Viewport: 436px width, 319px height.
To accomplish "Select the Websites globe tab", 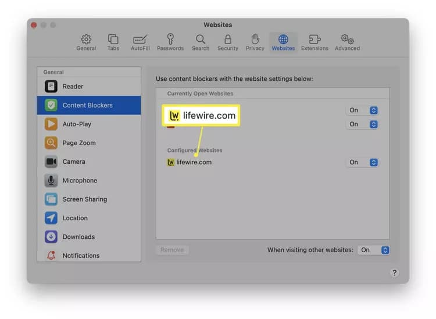I will coord(283,42).
